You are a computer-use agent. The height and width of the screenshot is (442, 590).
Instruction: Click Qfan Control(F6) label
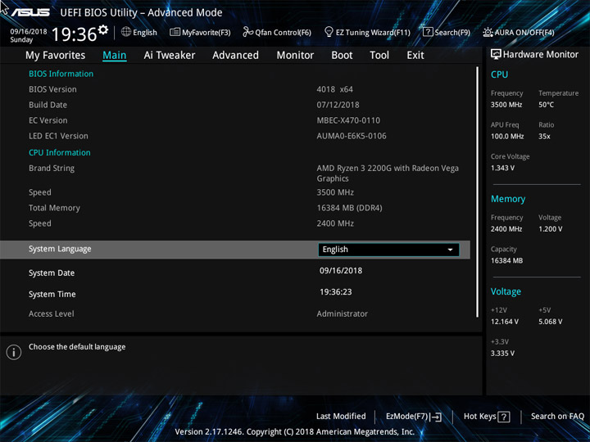[283, 32]
